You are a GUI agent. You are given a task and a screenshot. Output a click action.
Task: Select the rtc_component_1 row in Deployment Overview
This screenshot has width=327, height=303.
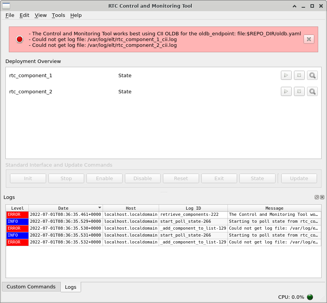pos(31,75)
